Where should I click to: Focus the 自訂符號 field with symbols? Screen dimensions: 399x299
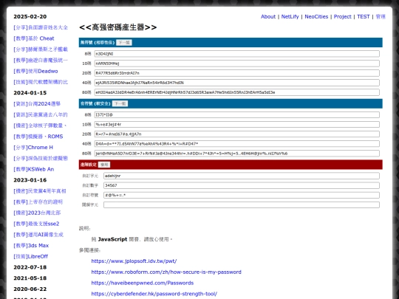(242, 195)
